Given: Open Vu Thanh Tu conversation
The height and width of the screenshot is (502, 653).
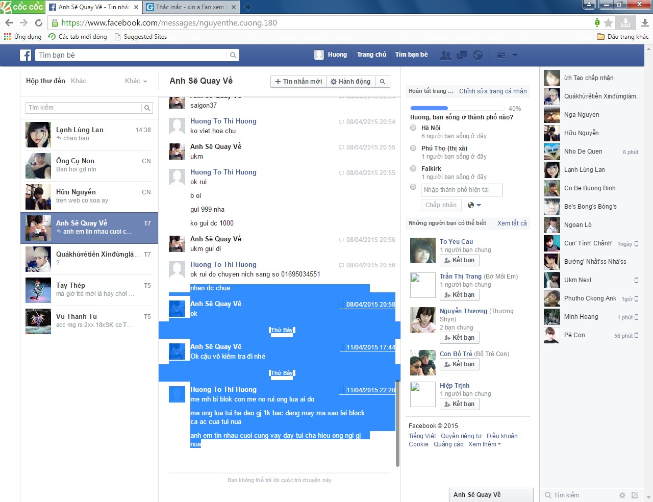Looking at the screenshot, I should [x=89, y=321].
